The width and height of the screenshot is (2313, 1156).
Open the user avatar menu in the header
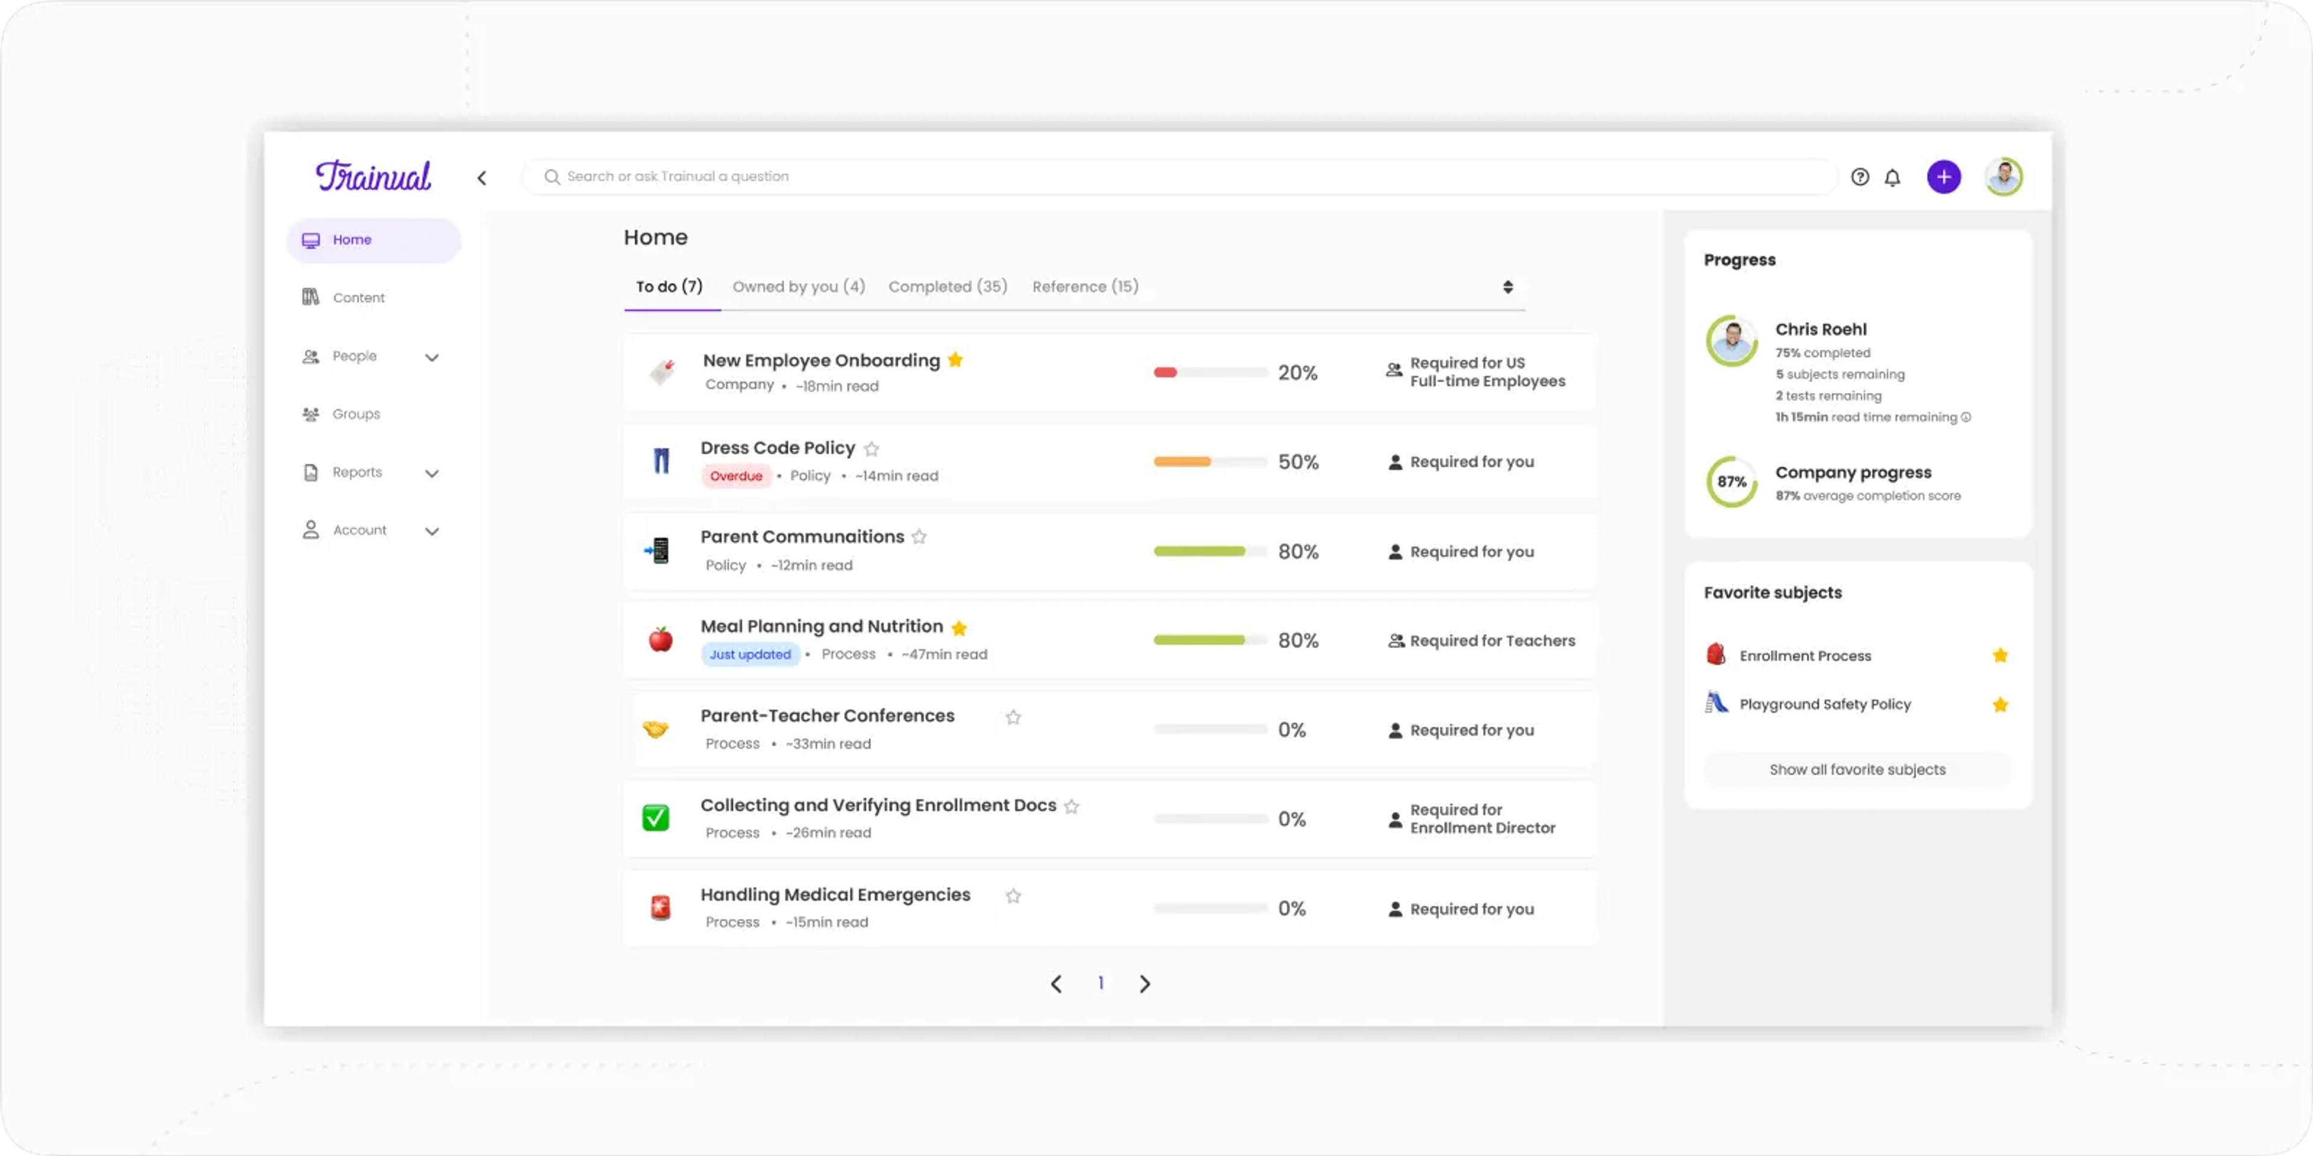(2003, 177)
